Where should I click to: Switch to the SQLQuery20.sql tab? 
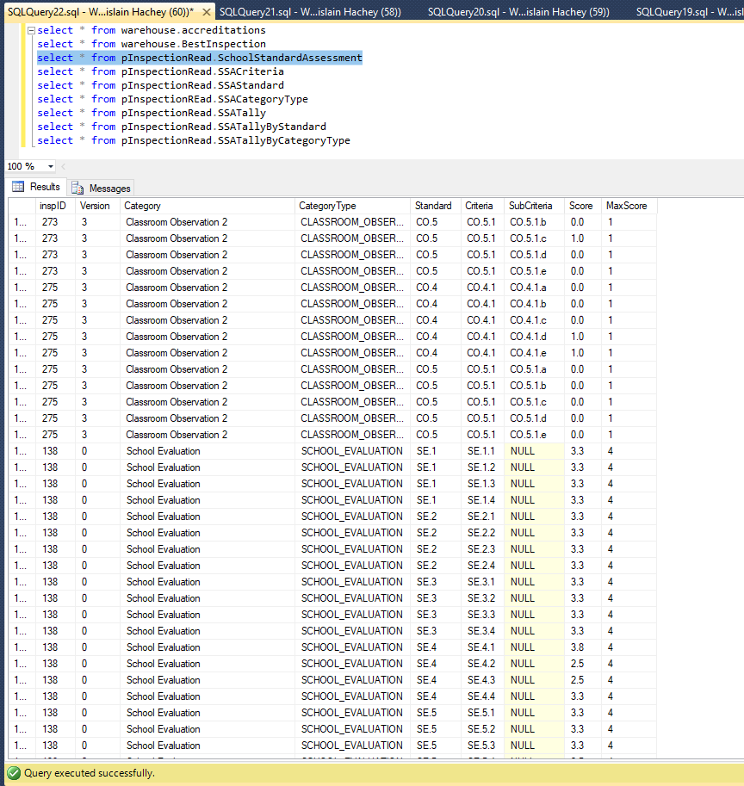click(x=517, y=12)
